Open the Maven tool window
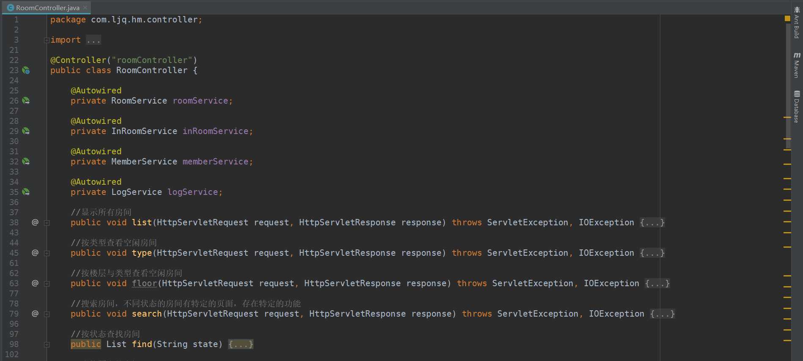Image resolution: width=803 pixels, height=361 pixels. [797, 65]
